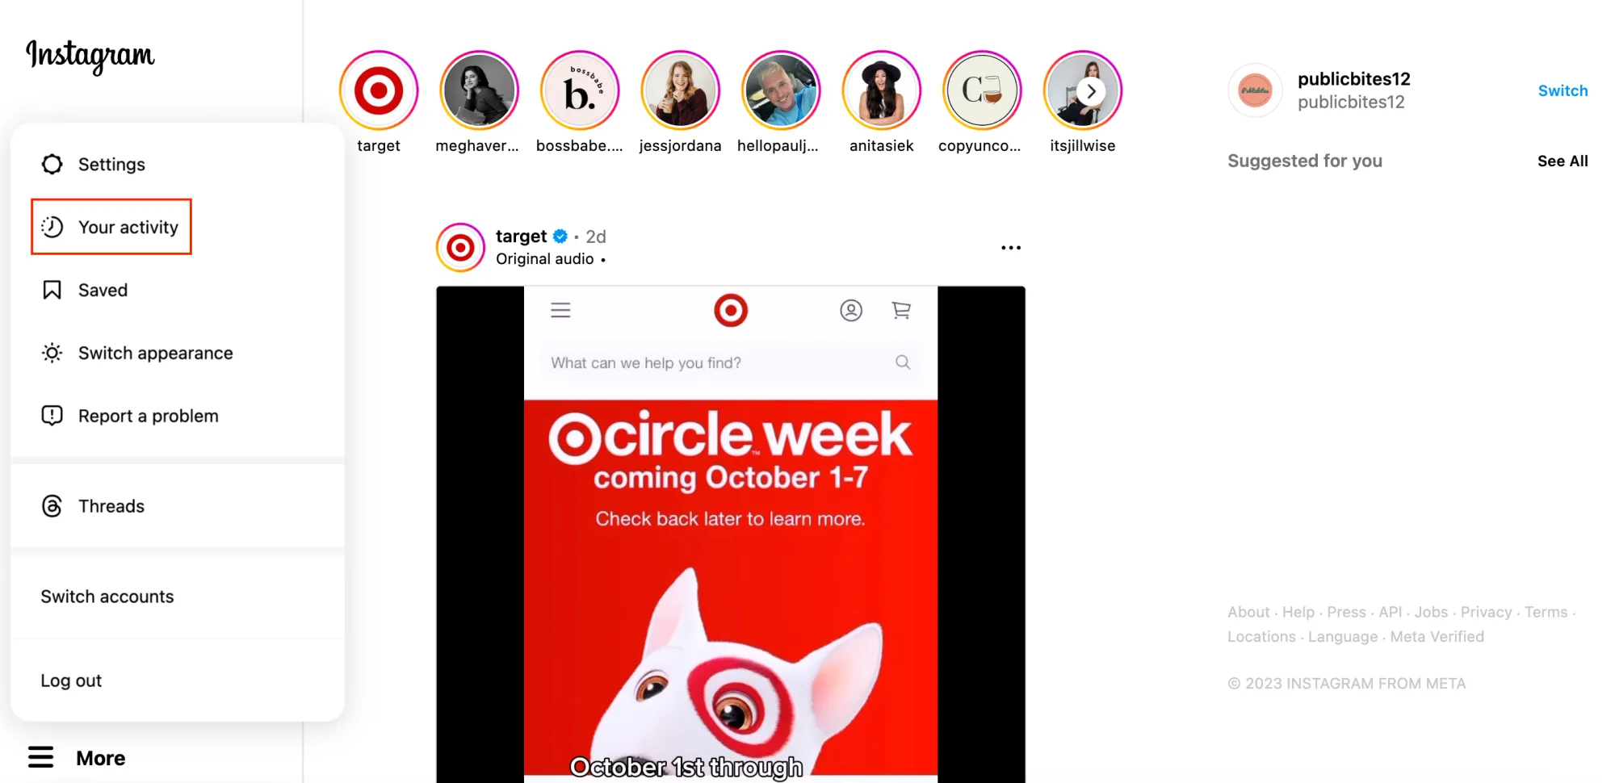Click the Report a problem icon

pos(52,416)
